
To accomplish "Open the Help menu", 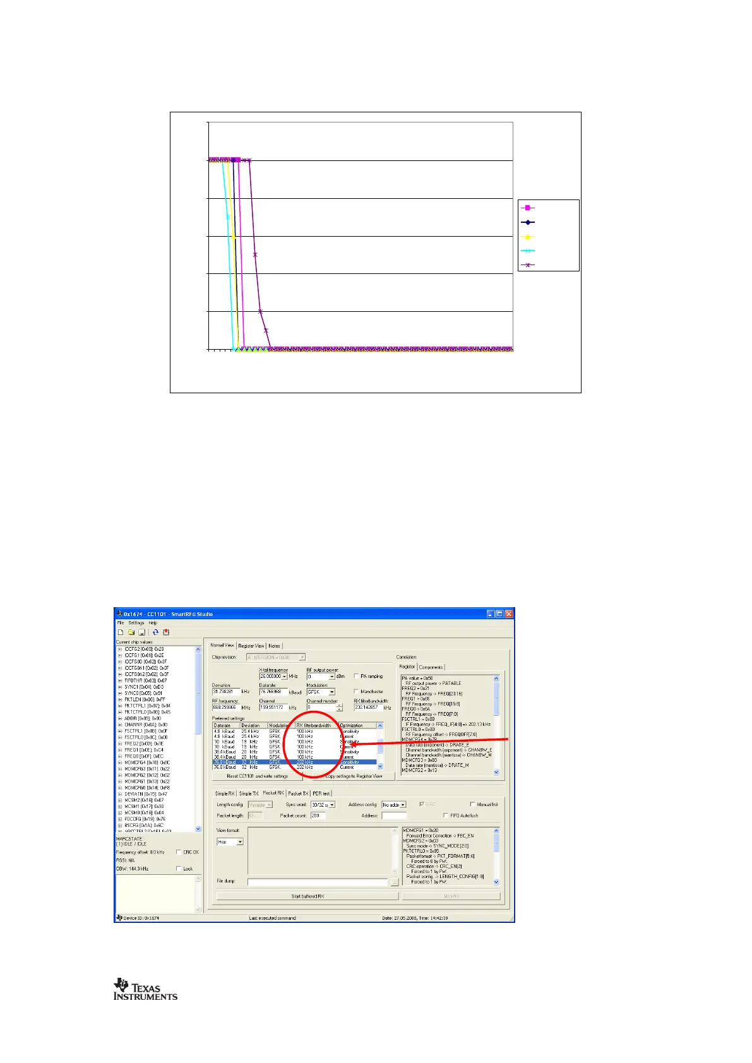I will coord(153,622).
